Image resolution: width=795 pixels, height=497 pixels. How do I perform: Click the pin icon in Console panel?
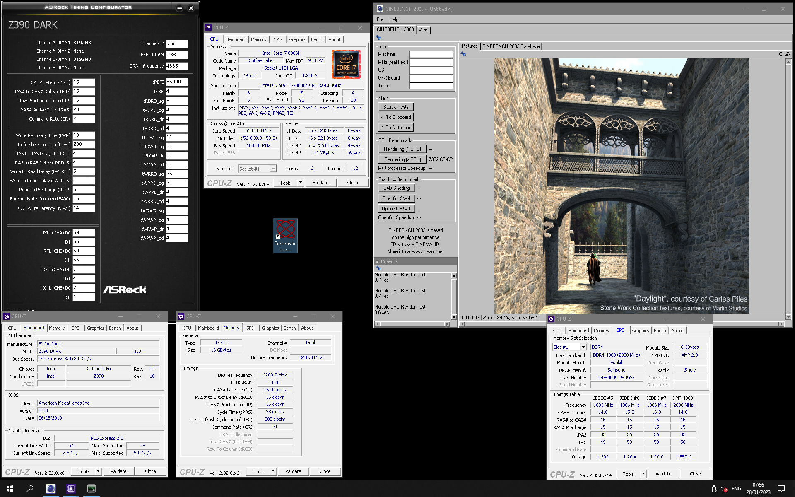(378, 268)
